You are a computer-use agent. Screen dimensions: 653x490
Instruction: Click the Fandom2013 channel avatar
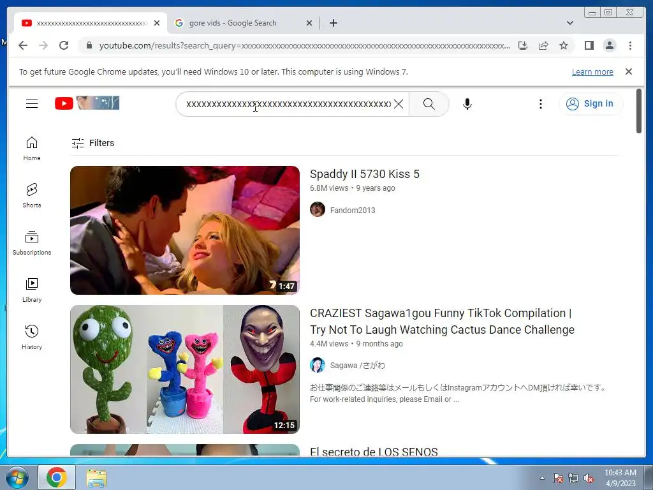point(318,209)
